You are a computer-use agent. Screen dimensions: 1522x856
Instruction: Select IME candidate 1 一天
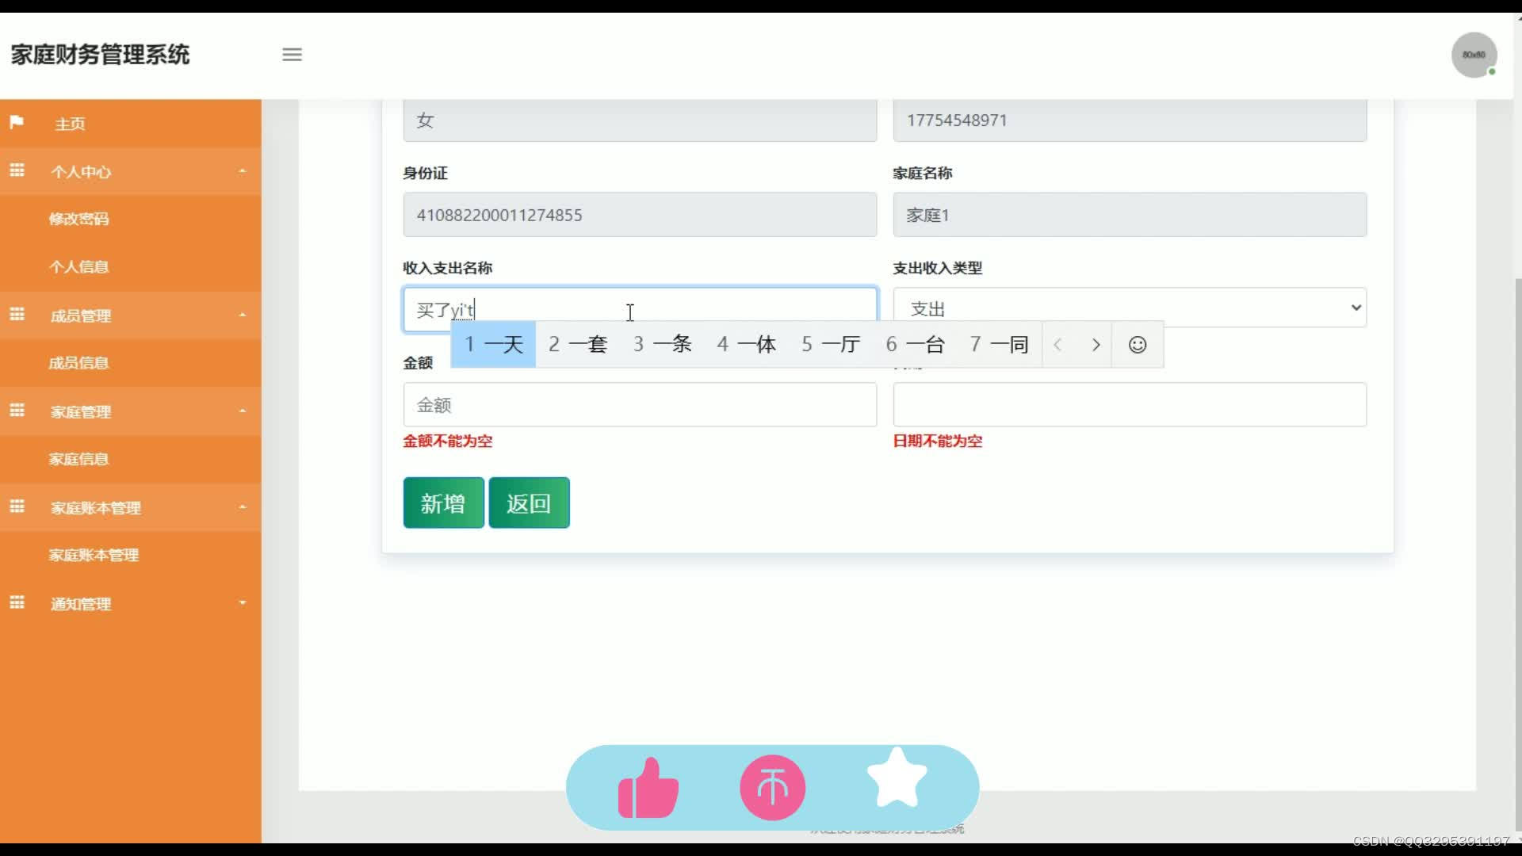coord(494,345)
